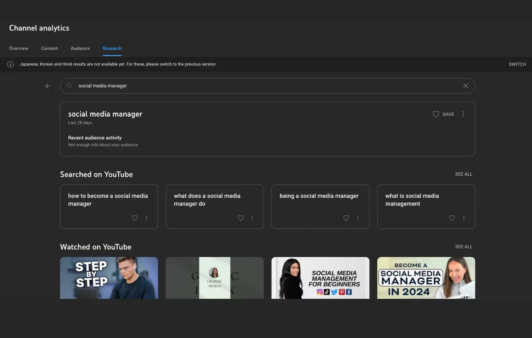Click SWITCH to use previous version
532x338 pixels.
click(x=517, y=64)
